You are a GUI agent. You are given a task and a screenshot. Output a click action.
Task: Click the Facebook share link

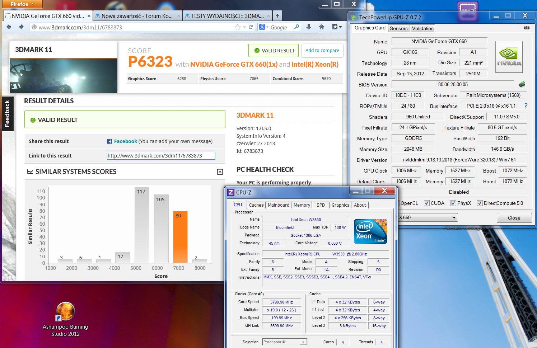click(126, 141)
